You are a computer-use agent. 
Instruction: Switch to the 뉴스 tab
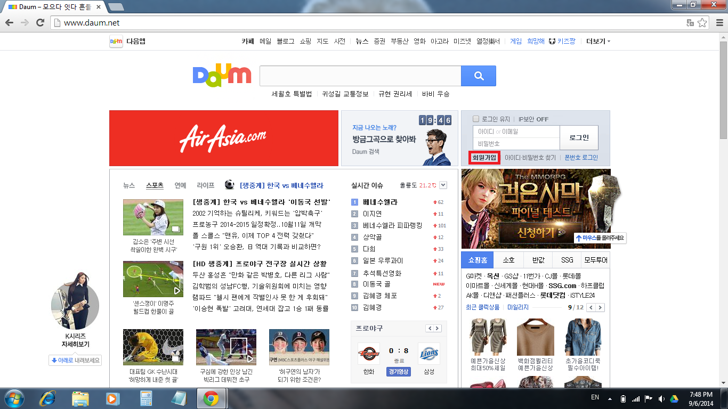(129, 185)
